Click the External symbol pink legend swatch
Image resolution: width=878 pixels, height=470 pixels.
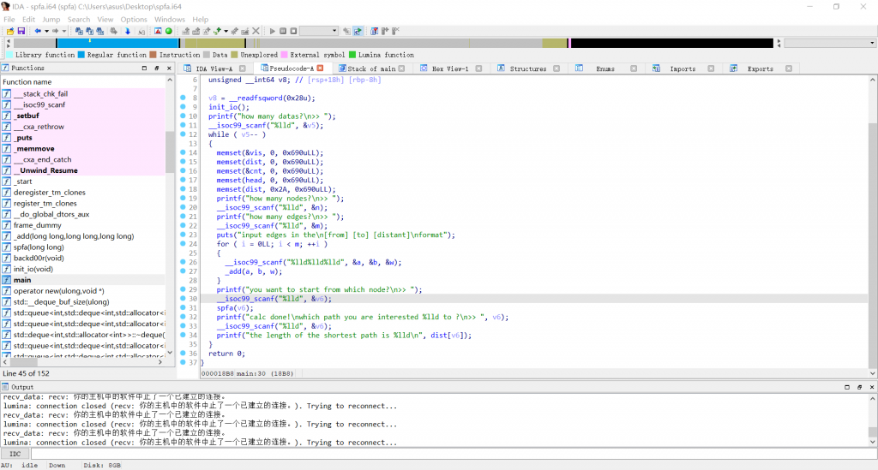(x=284, y=55)
